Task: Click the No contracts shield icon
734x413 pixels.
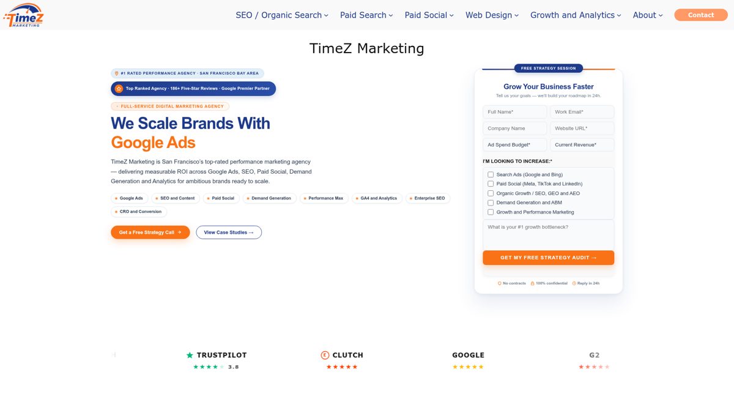Action: (x=500, y=283)
